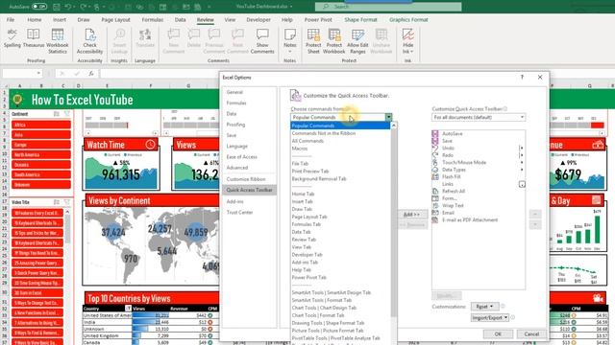615x345 pixels.
Task: Open the Notes ribbon button
Action: click(x=290, y=41)
